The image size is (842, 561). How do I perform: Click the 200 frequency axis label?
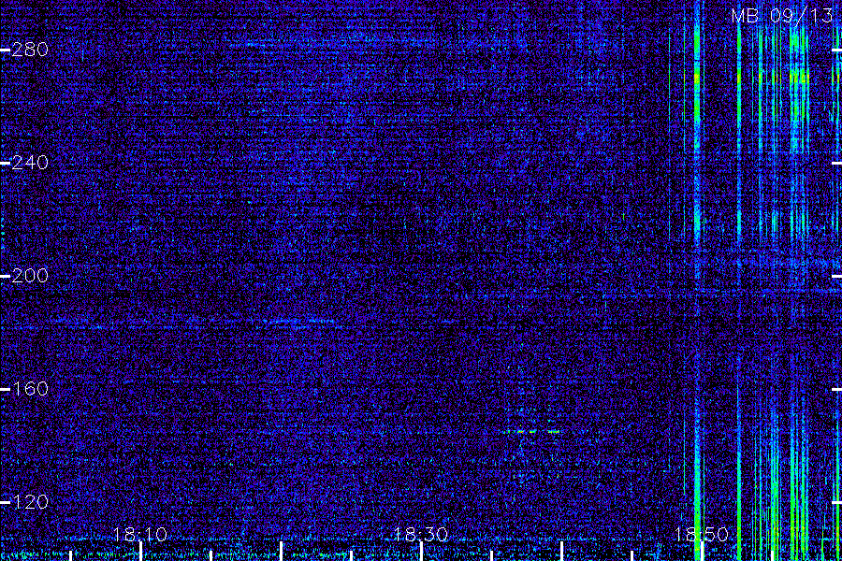[30, 276]
